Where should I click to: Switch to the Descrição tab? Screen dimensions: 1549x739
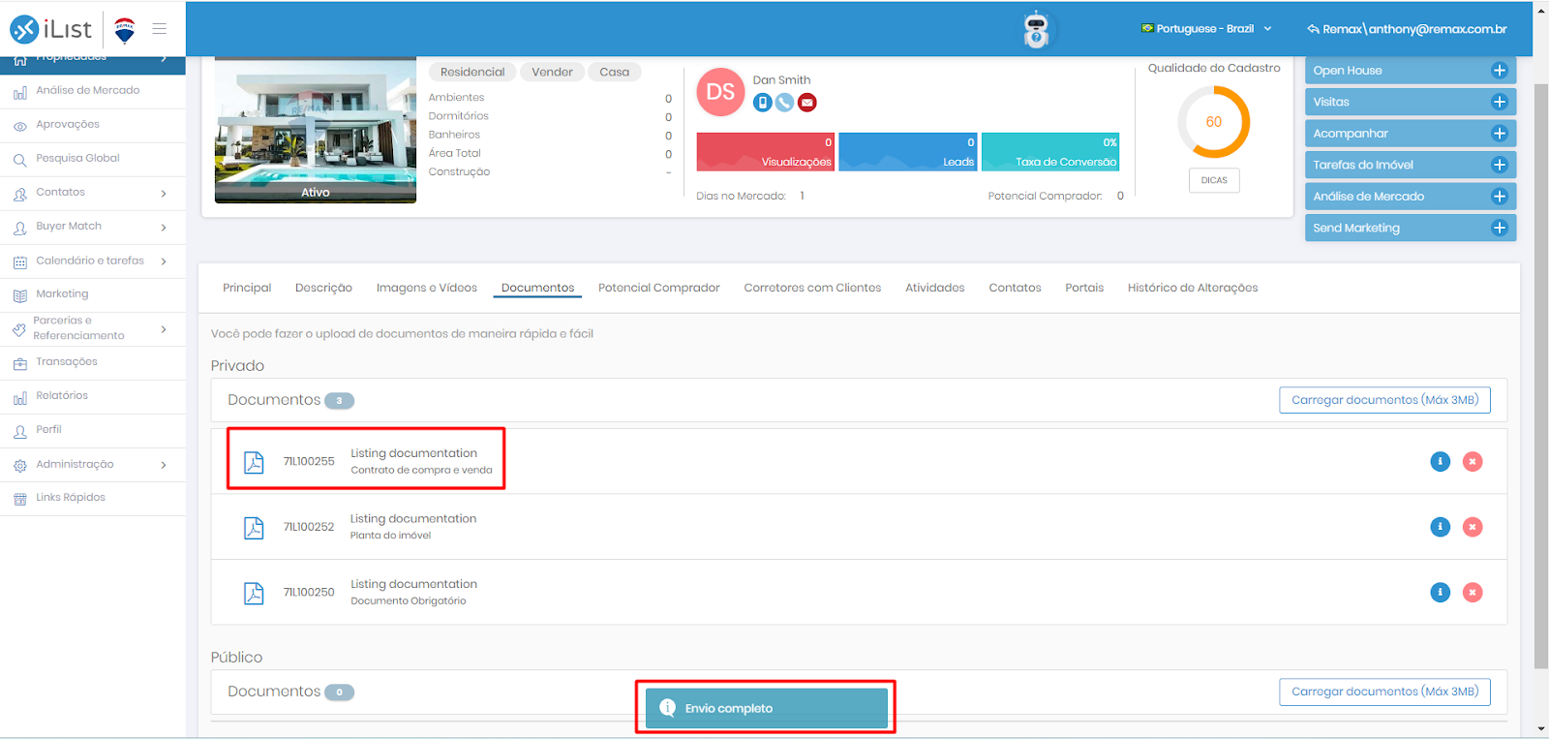tap(323, 288)
